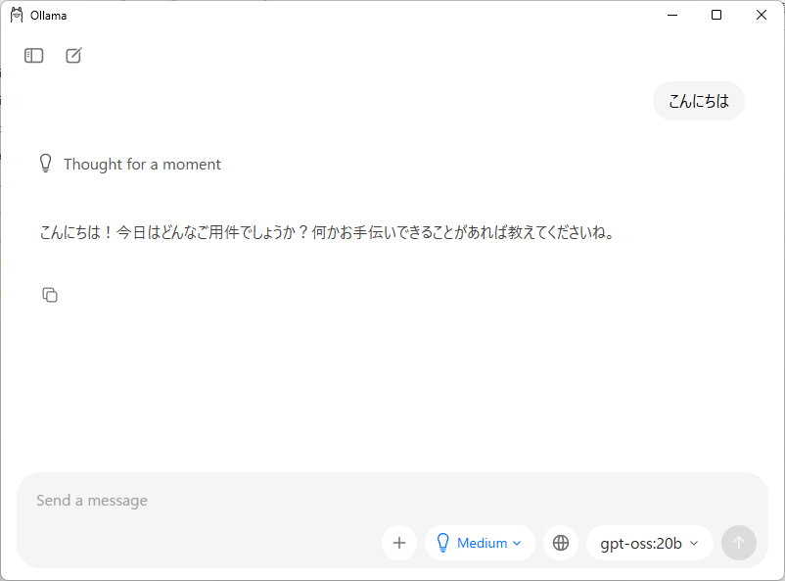
Task: Open the Medium thinking level chevron
Action: pos(517,543)
